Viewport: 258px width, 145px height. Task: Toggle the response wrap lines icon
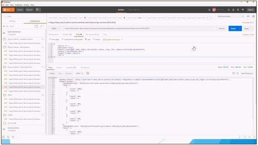[87, 73]
